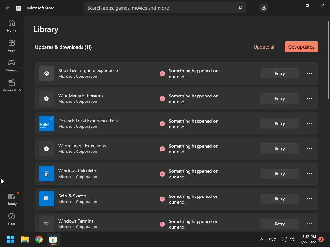Retry Xbox Live in-game experience update
This screenshot has width=330, height=247.
click(279, 73)
